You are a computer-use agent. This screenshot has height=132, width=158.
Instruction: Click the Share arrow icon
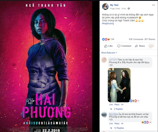click(136, 46)
